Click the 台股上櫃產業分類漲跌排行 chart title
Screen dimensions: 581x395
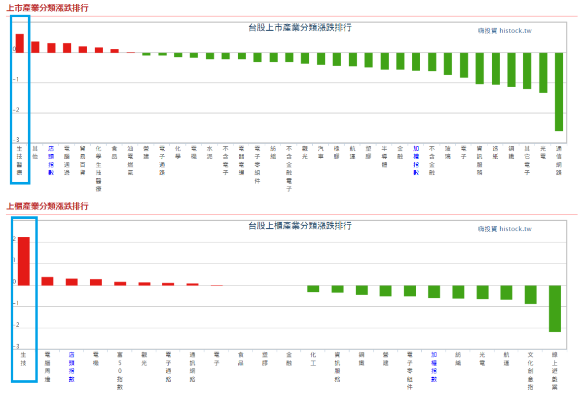(x=300, y=226)
